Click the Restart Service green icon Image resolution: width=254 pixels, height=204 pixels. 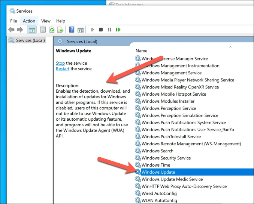click(118, 30)
